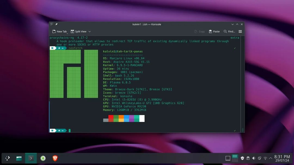Image resolution: width=294 pixels, height=165 pixels.
Task: Click the Show Desktop taskbar icon
Action: click(228, 158)
